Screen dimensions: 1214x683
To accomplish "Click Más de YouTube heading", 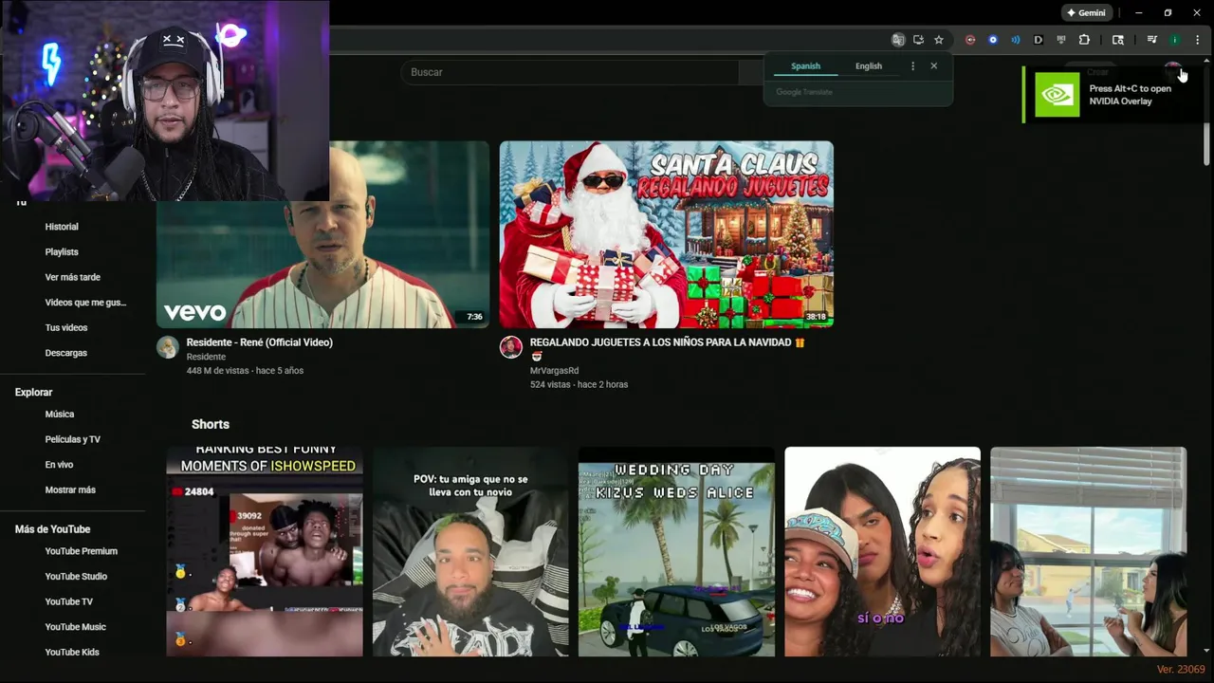I will 52,529.
